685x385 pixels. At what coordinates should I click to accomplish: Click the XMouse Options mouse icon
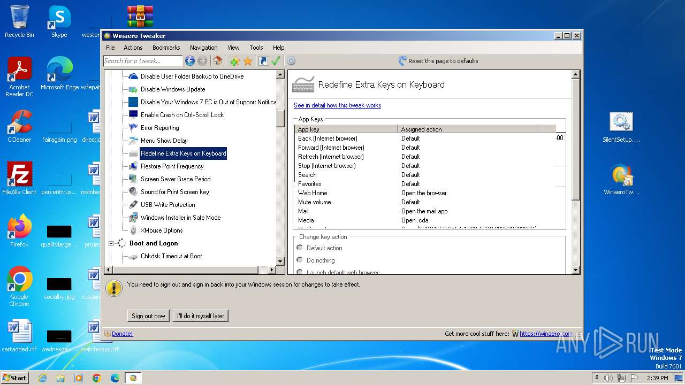tap(133, 230)
